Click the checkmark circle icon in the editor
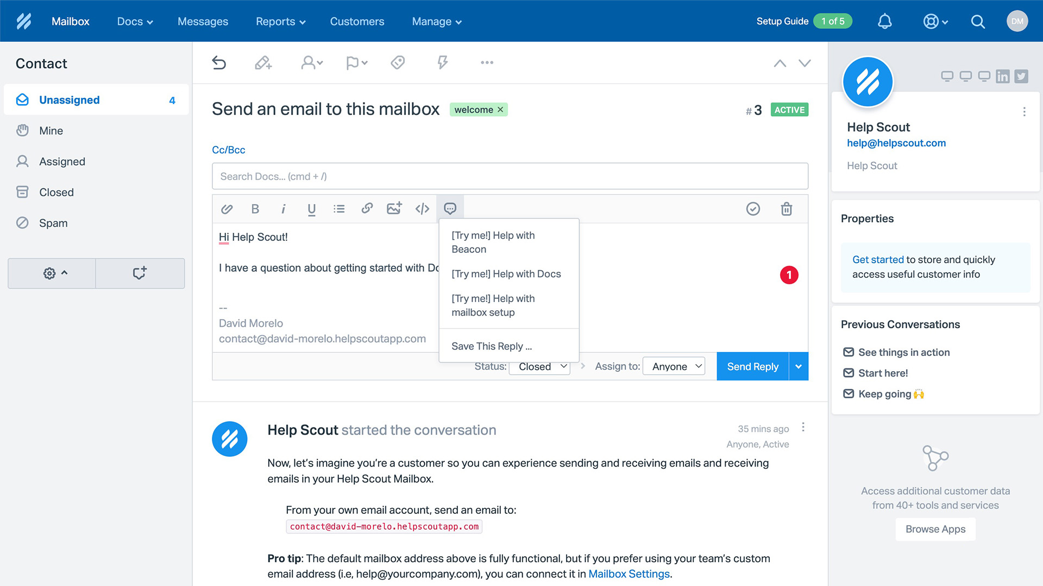1043x586 pixels. [x=753, y=209]
